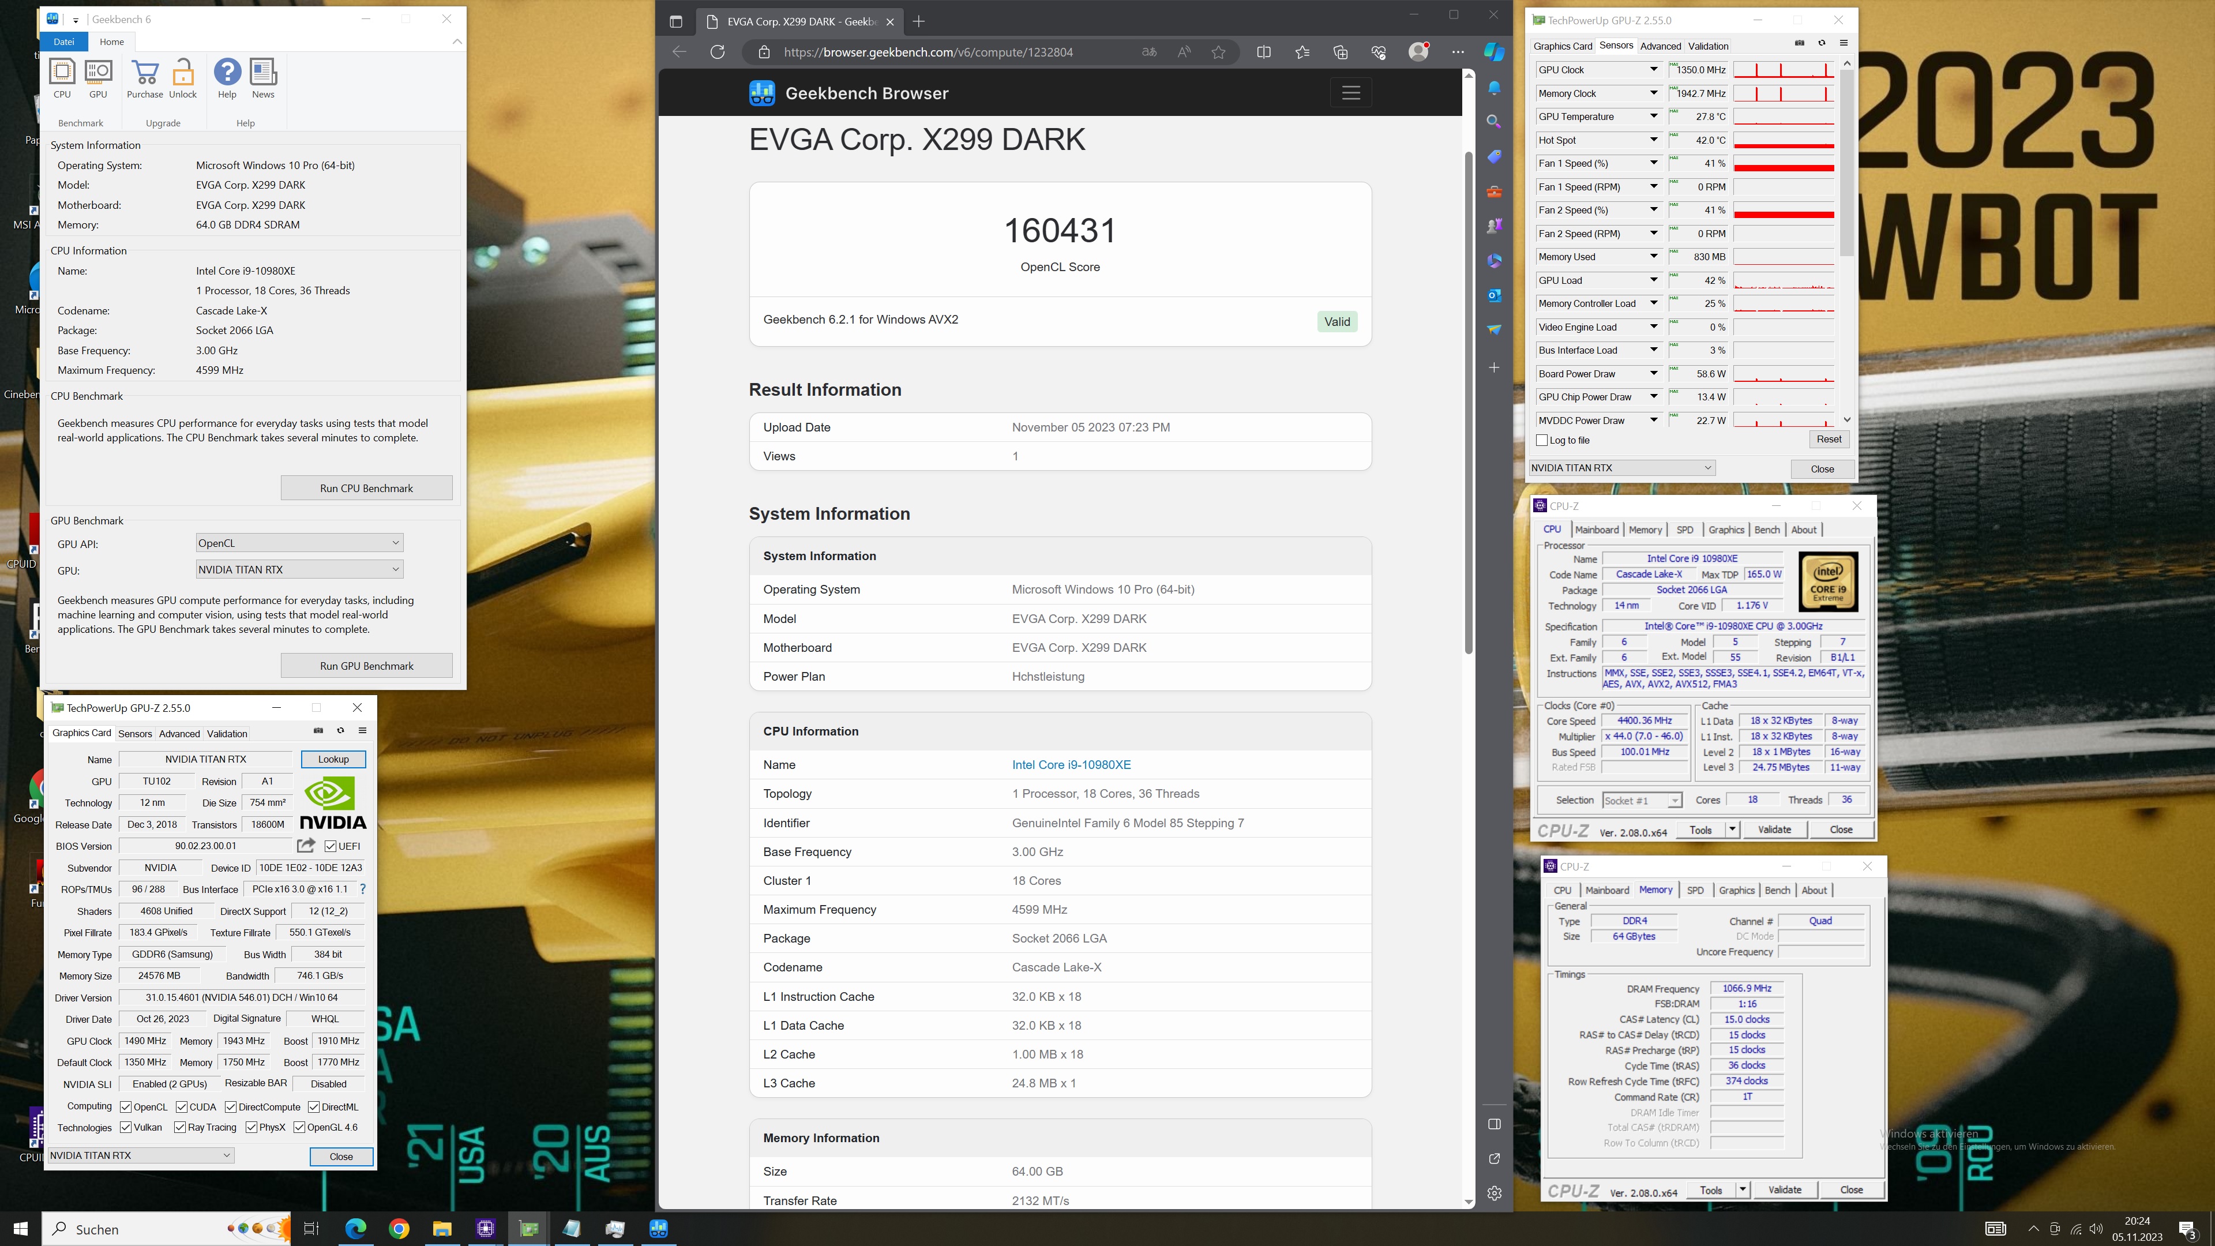Open the GPU Clock sensor dropdown arrow
The image size is (2215, 1246).
pos(1653,70)
